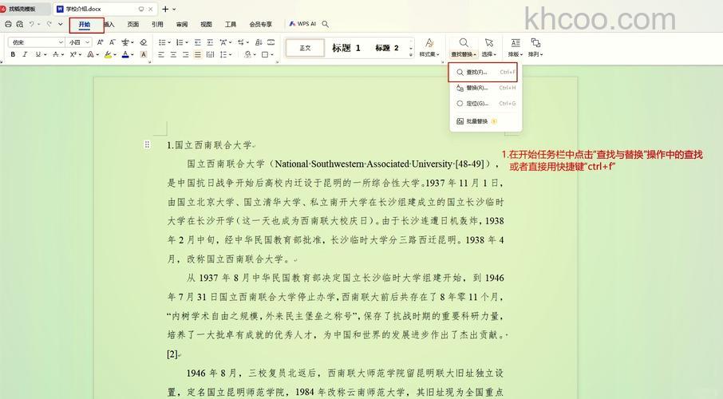This screenshot has width=723, height=399.
Task: Toggle strikethrough formatting
Action: click(55, 54)
